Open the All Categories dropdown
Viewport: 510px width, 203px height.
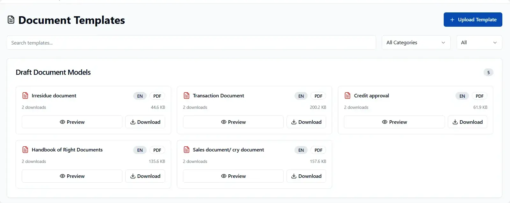(x=416, y=43)
